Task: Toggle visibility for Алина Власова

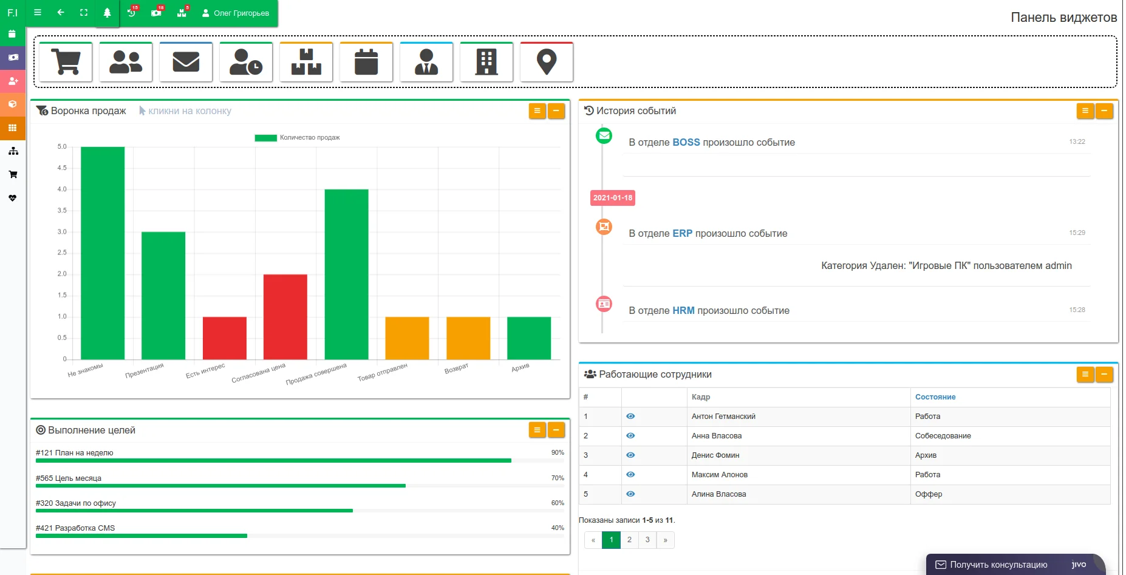Action: pyautogui.click(x=630, y=494)
